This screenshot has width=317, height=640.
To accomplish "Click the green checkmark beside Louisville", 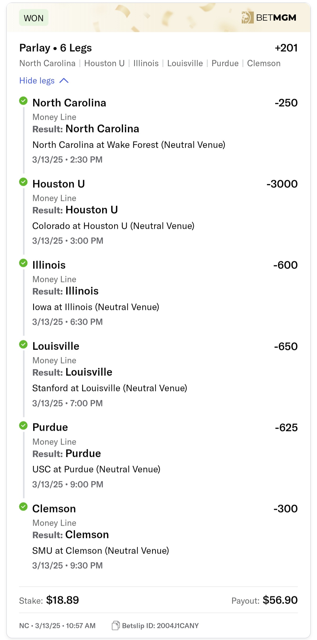I will click(23, 344).
